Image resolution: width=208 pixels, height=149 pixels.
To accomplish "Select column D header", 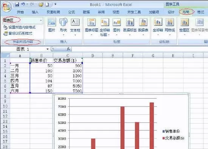I will (93, 56).
